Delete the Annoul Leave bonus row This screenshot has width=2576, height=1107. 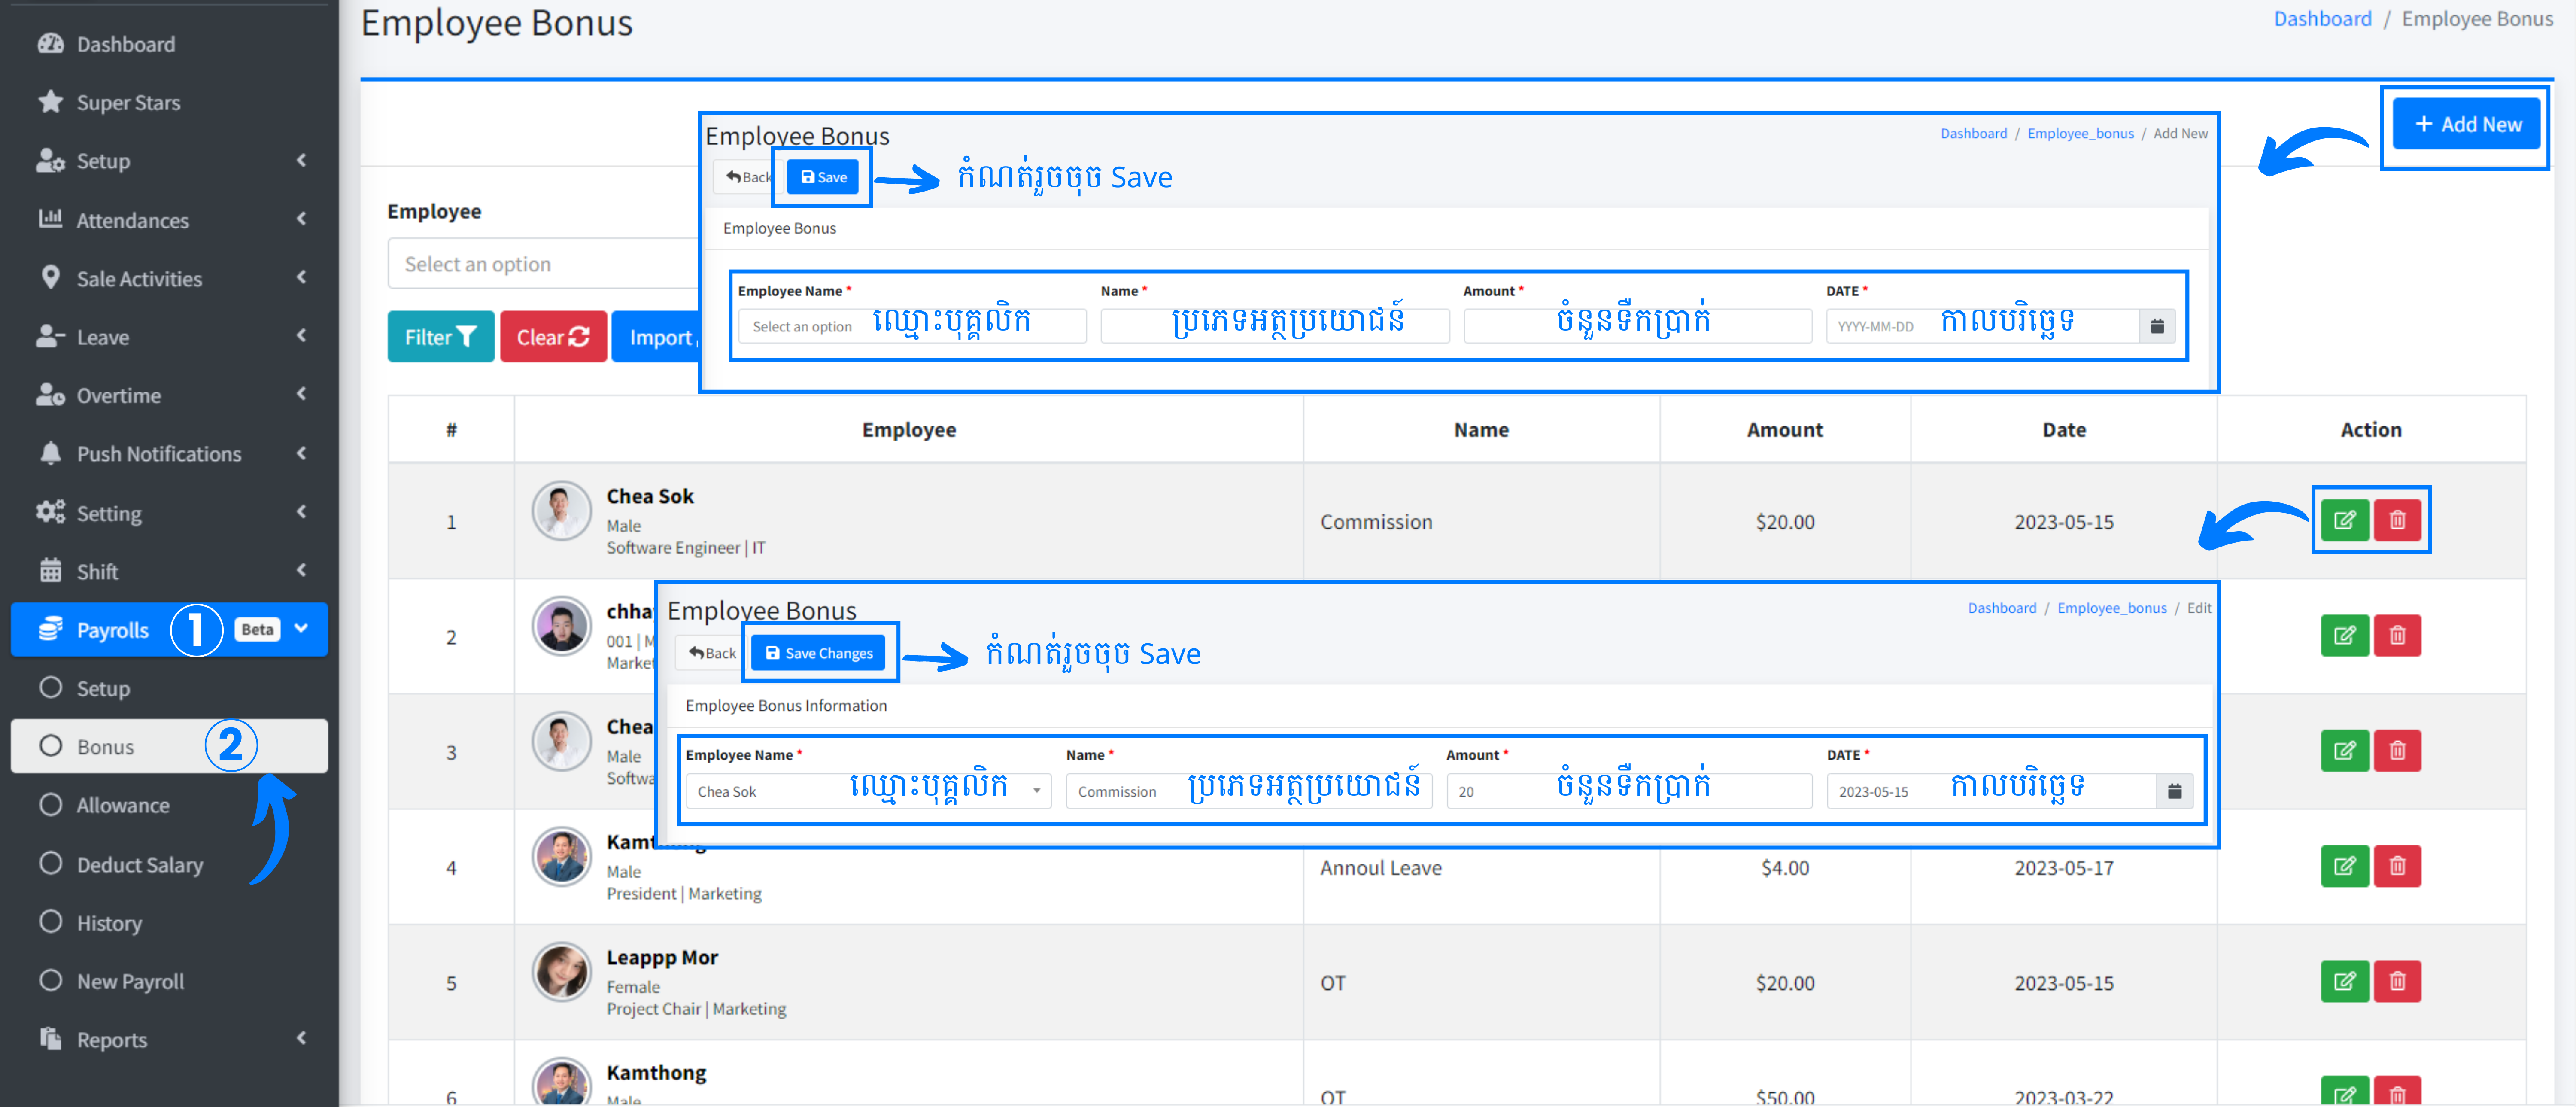pyautogui.click(x=2397, y=866)
